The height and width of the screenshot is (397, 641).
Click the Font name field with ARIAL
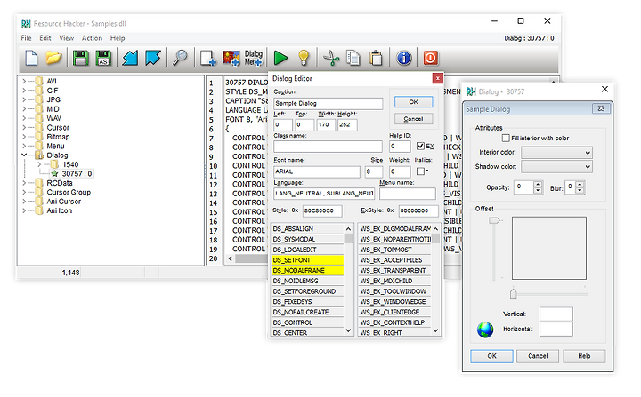click(317, 171)
